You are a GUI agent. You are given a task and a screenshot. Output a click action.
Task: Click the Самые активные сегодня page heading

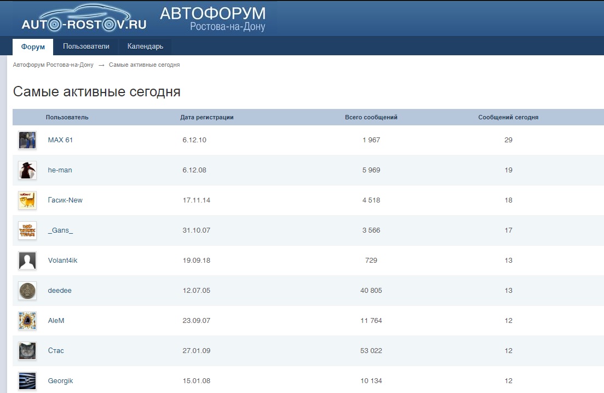point(97,91)
